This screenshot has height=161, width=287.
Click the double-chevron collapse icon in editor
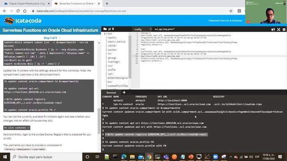(113, 29)
